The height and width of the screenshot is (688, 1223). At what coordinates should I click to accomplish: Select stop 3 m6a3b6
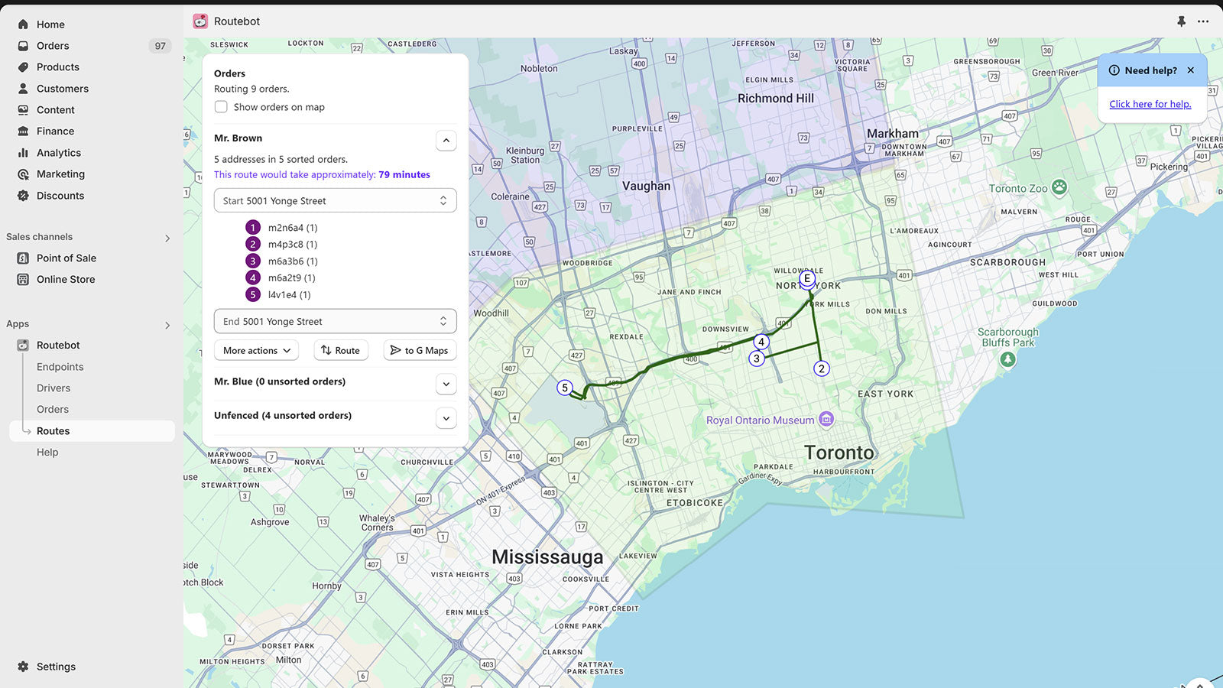(281, 261)
